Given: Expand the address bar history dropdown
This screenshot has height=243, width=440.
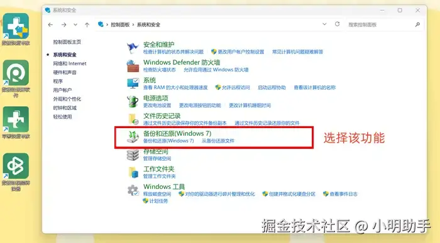Looking at the screenshot, I should (324, 24).
